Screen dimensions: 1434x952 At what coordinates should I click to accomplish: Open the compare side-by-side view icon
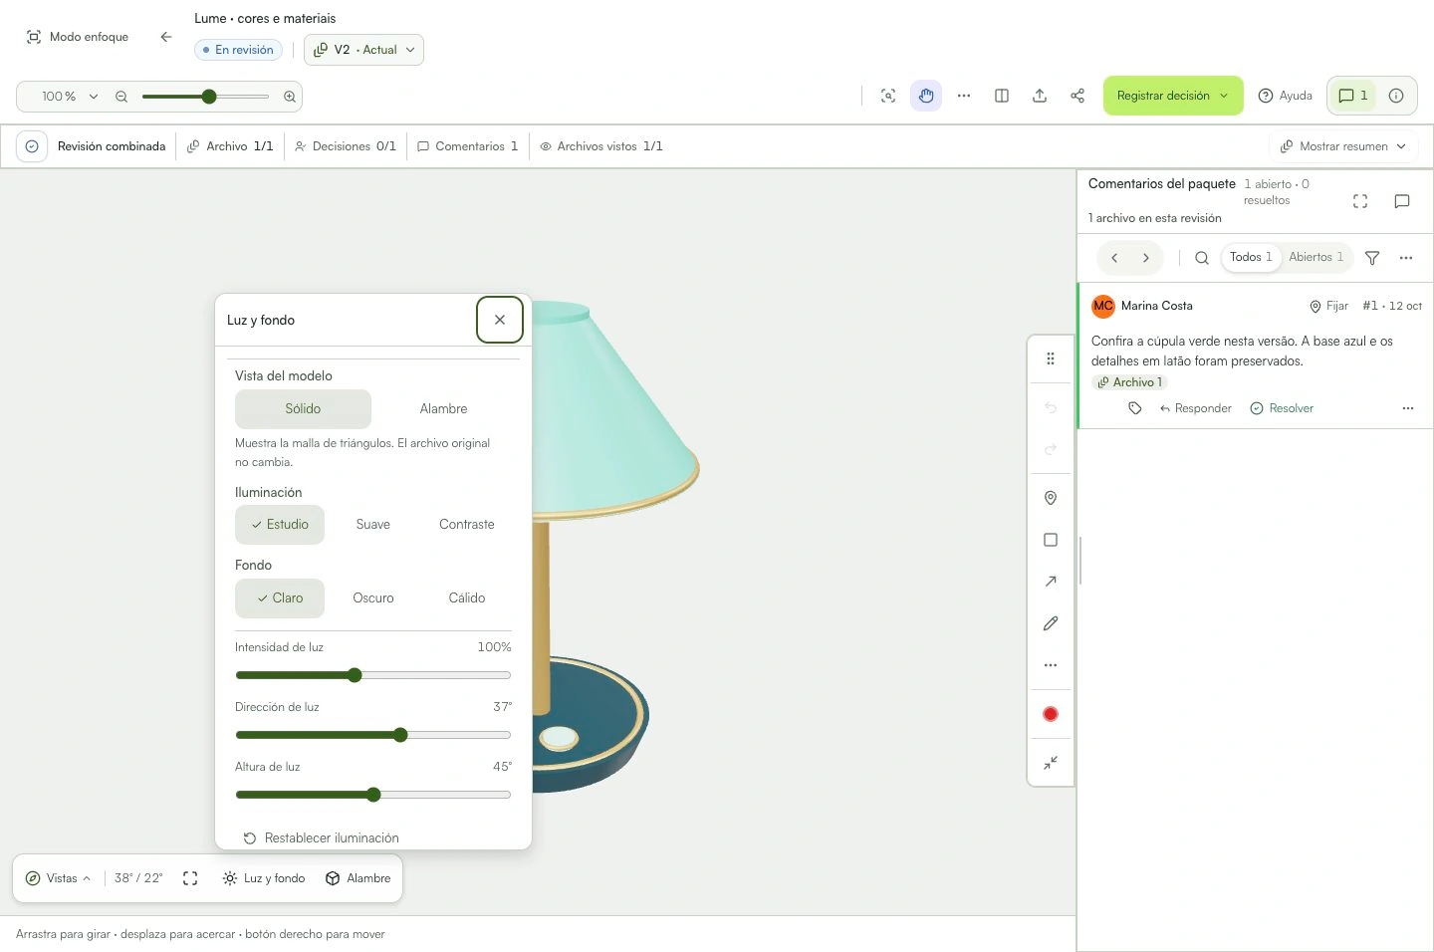(x=1002, y=96)
